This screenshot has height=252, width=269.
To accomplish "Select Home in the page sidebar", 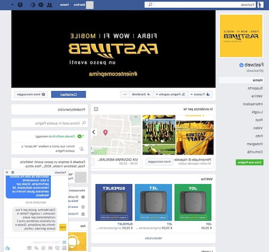I will click(x=241, y=80).
